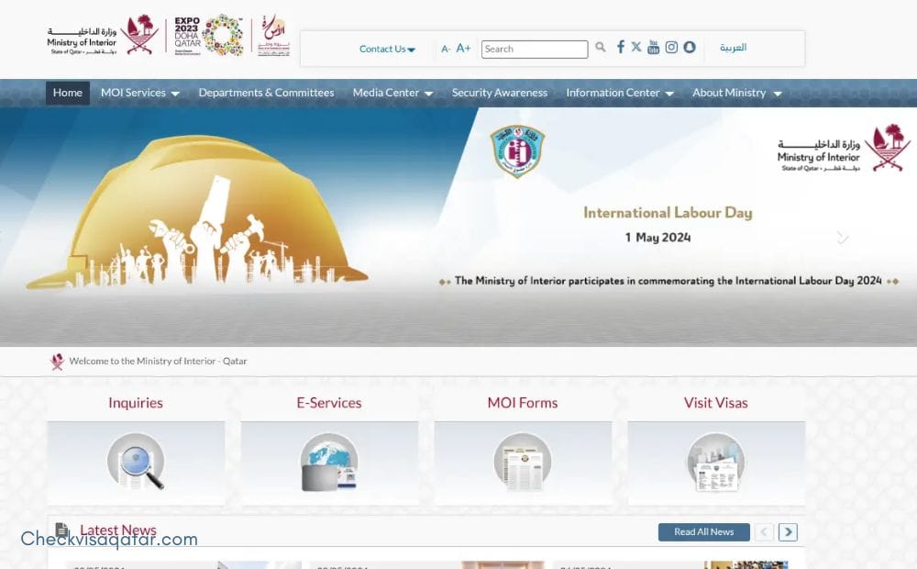Open MOI Forms document icon
This screenshot has height=569, width=917.
pos(523,462)
